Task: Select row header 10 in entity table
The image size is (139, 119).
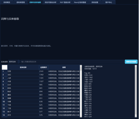Action: tap(4, 102)
